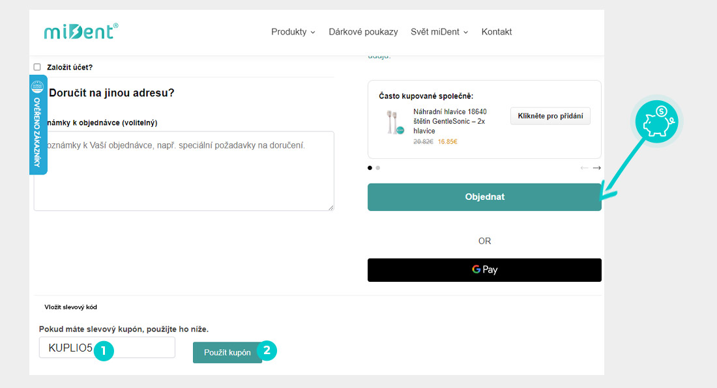Click the replacement brush heads thumbnail
Screen dimensions: 717x388
(394, 122)
